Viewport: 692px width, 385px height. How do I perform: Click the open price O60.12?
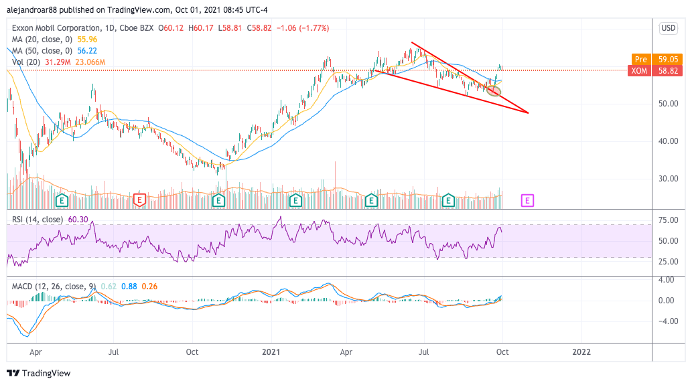point(171,27)
